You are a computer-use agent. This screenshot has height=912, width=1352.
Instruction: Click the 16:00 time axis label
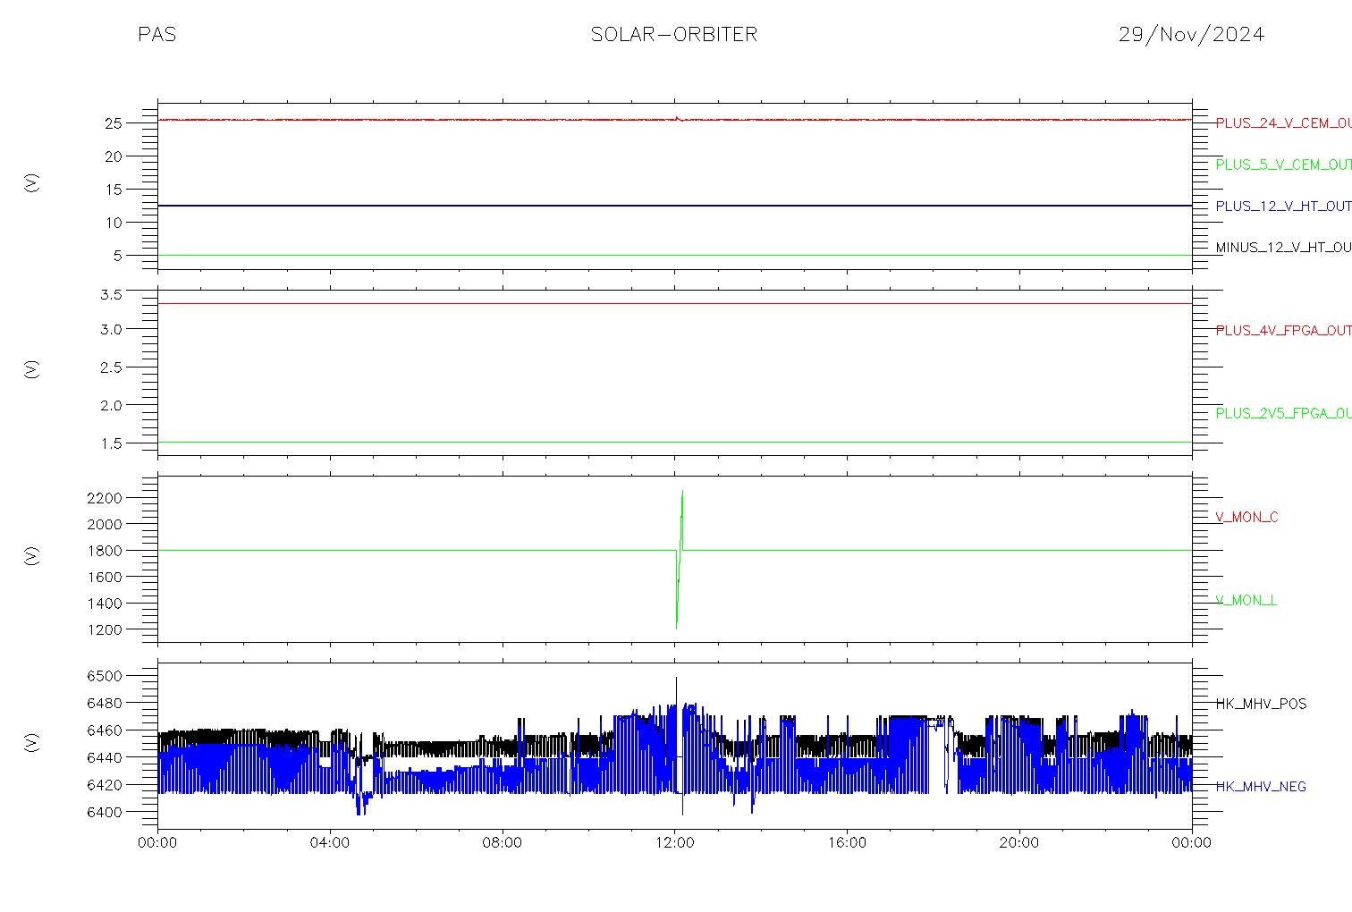847,843
